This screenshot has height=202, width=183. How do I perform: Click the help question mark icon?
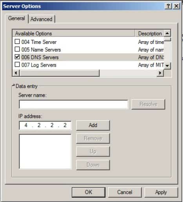169,6
